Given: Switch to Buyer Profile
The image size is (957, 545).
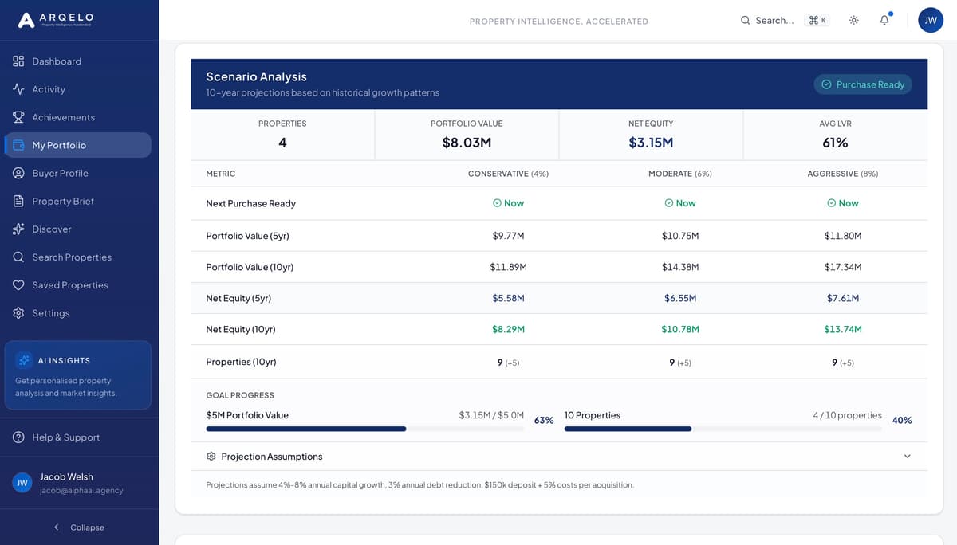Looking at the screenshot, I should tap(60, 173).
